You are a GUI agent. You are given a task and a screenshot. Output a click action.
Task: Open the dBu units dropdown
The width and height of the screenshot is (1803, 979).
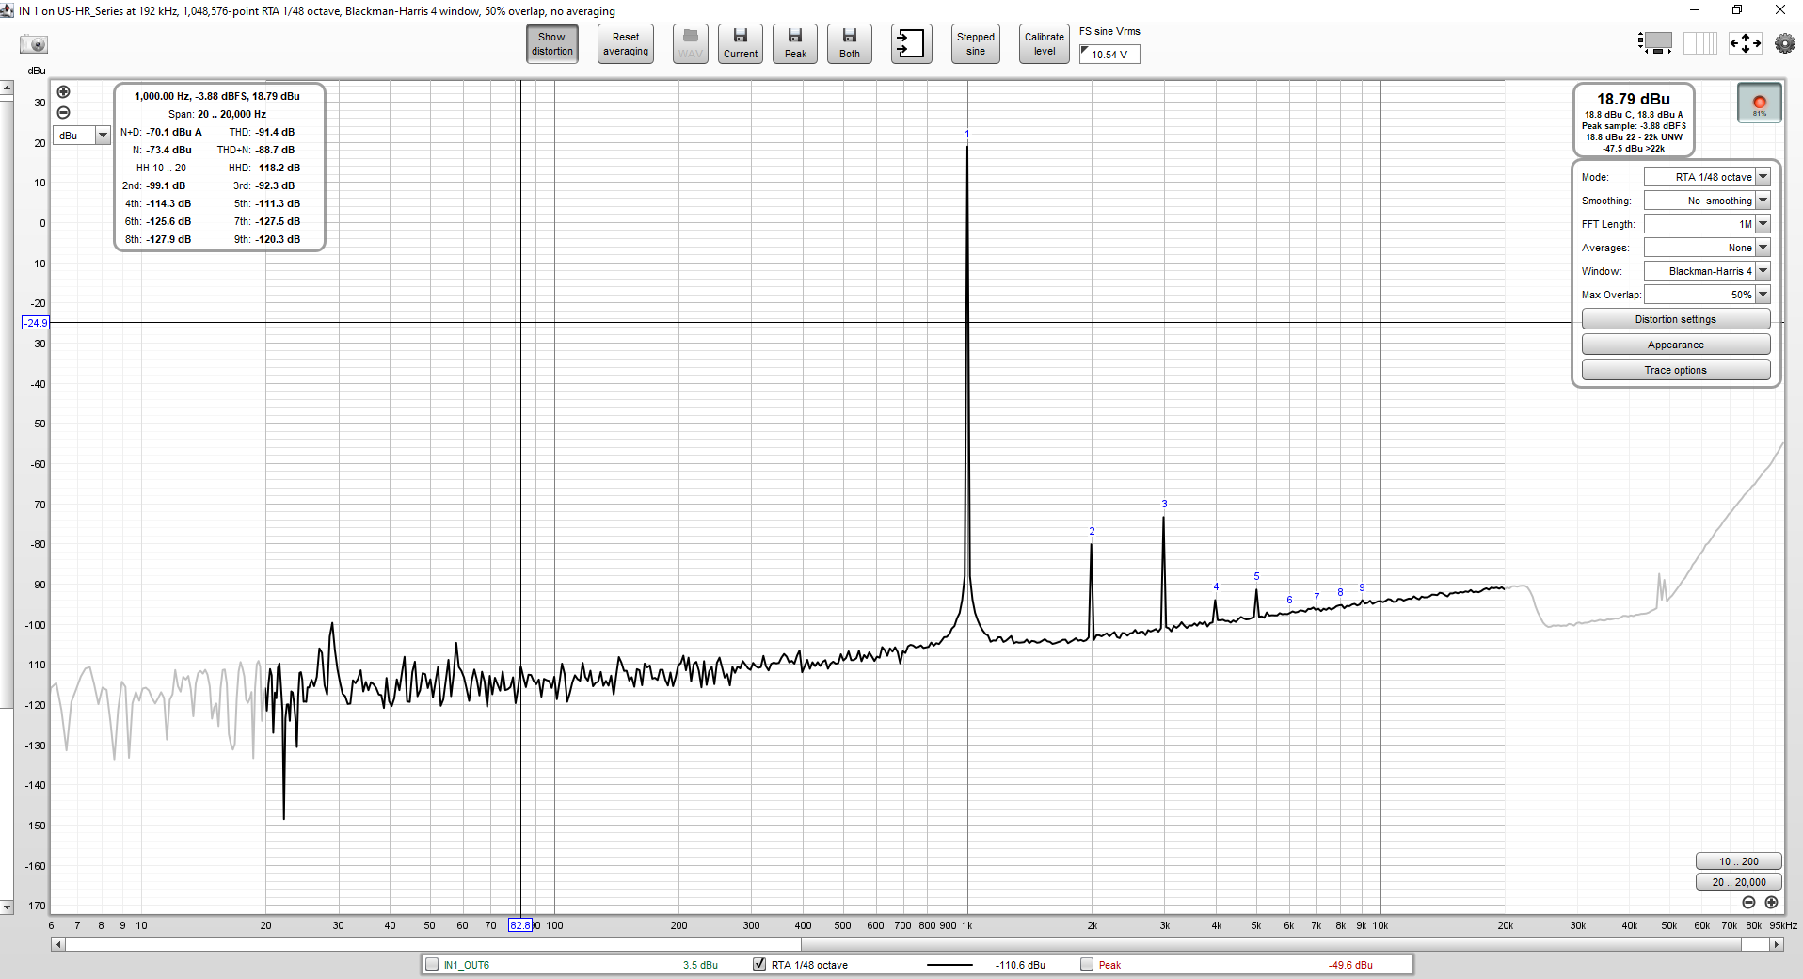tap(83, 136)
